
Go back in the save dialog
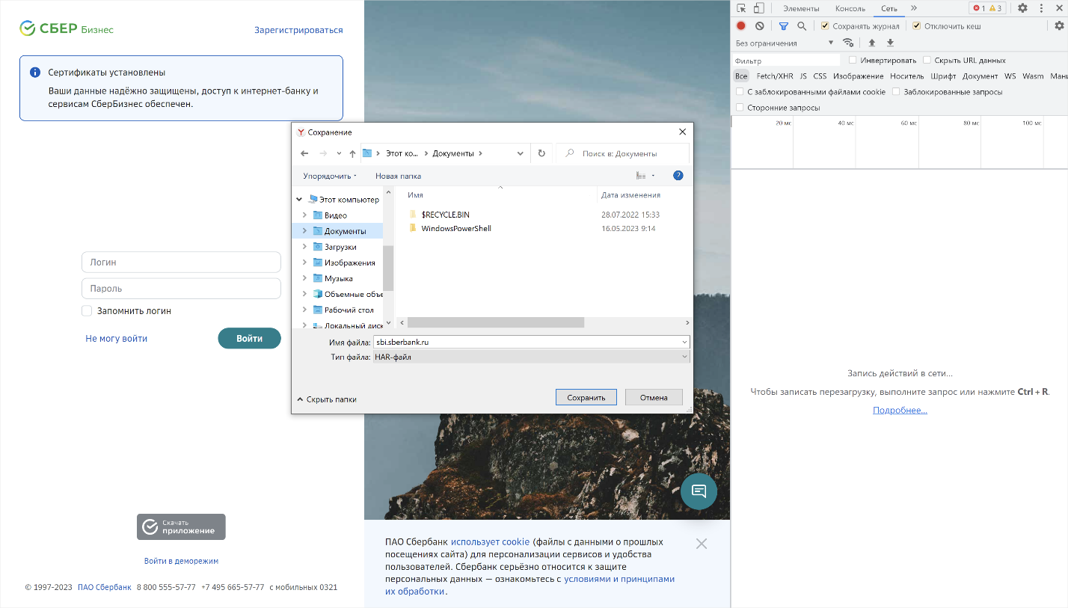tap(304, 153)
